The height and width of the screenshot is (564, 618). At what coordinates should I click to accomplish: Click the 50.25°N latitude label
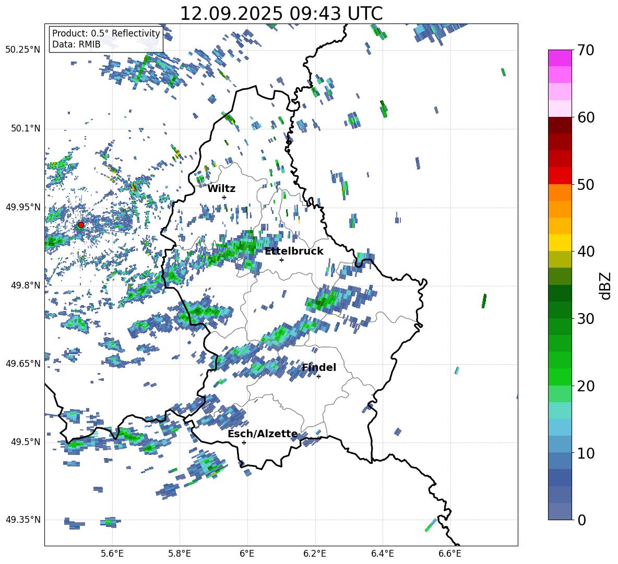pyautogui.click(x=23, y=50)
